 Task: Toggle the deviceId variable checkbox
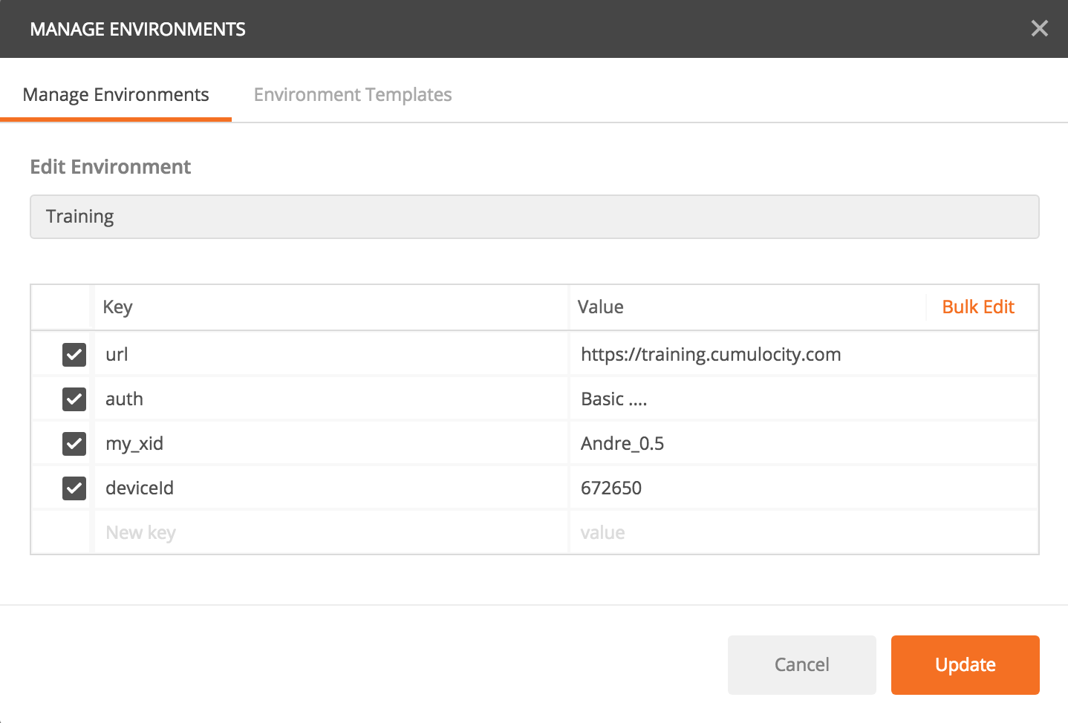click(74, 488)
